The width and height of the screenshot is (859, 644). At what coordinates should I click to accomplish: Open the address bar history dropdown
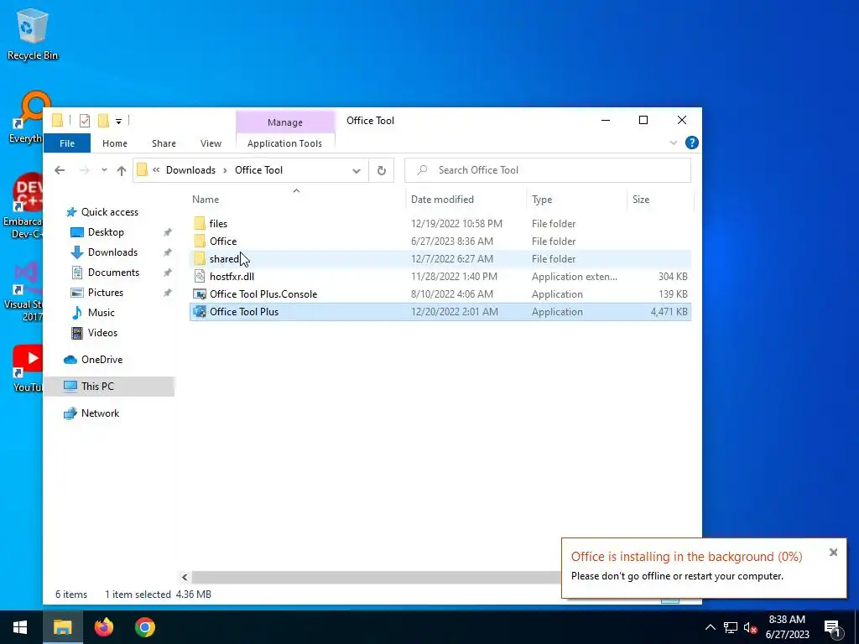(357, 171)
